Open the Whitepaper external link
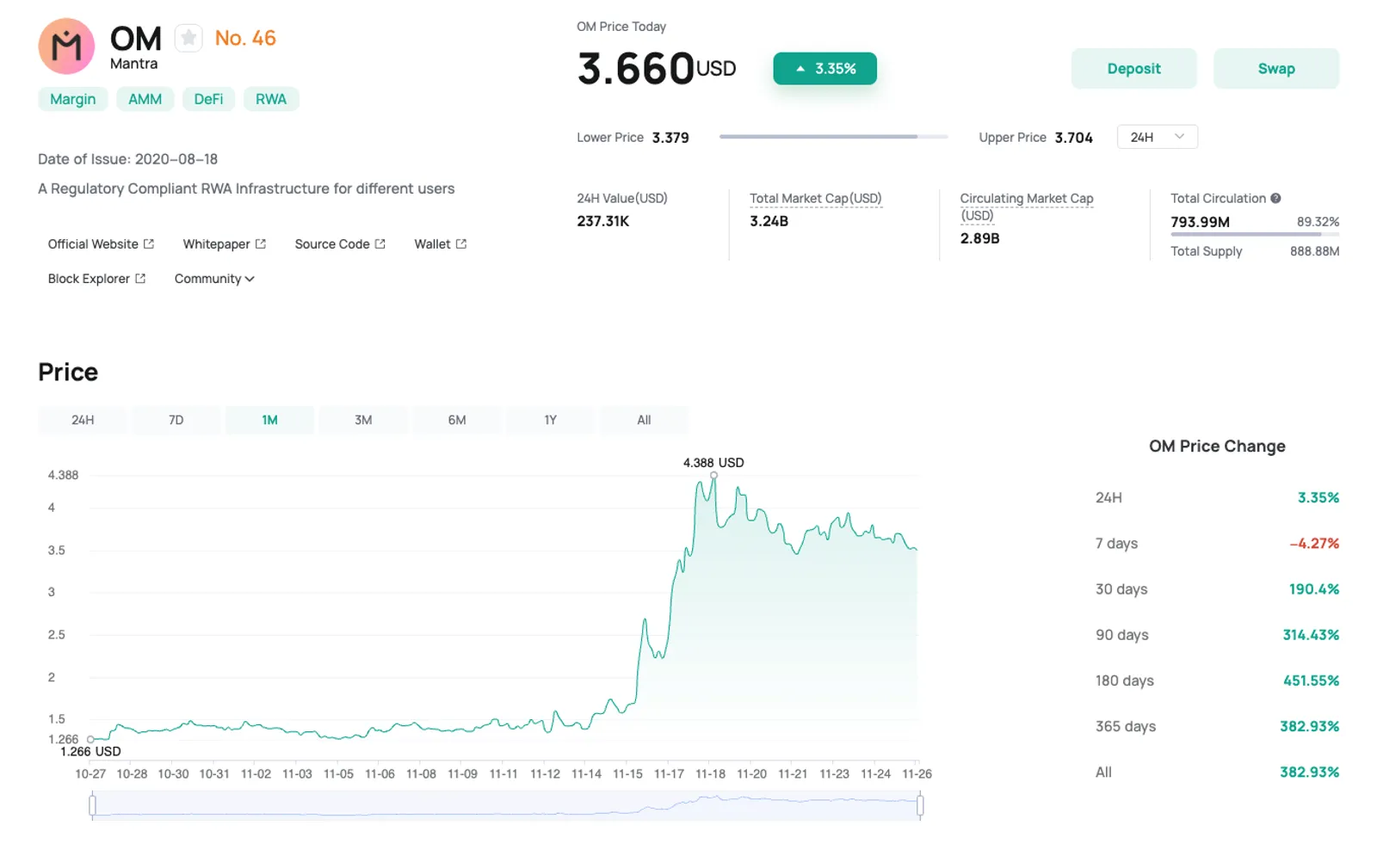1377x850 pixels. coord(224,244)
